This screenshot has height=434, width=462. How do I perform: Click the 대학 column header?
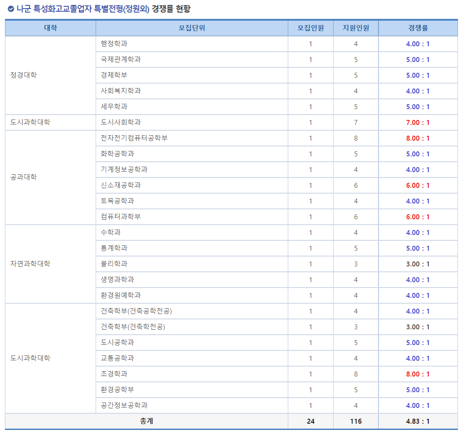point(49,28)
